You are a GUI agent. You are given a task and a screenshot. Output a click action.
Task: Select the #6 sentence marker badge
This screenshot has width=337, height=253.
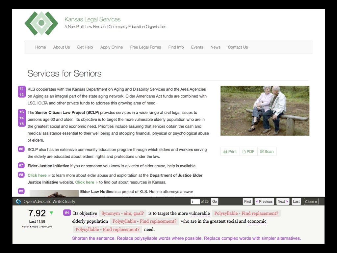click(21, 149)
